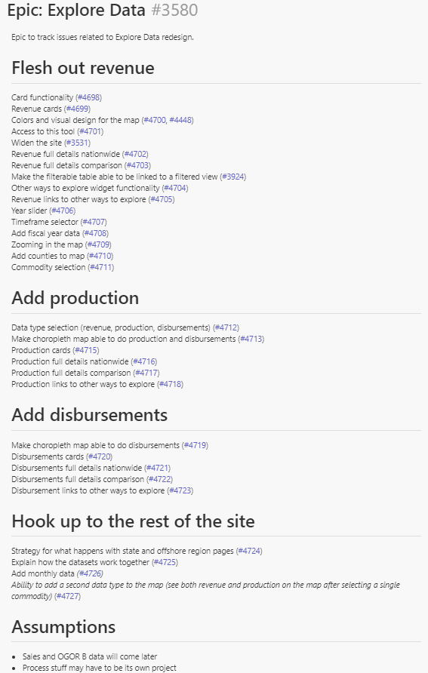Open #3924 filterable table issue link
Image resolution: width=428 pixels, height=673 pixels.
coord(233,177)
